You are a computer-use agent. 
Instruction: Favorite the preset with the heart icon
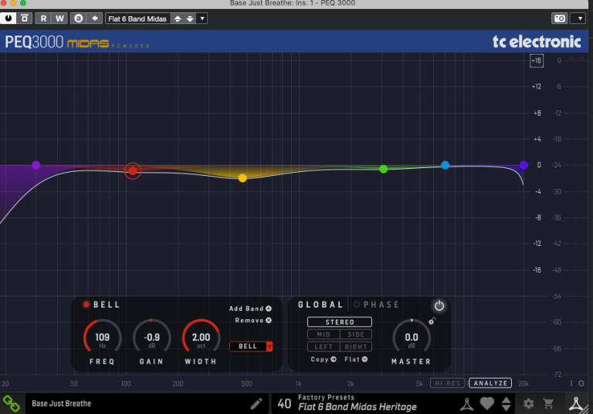click(487, 403)
